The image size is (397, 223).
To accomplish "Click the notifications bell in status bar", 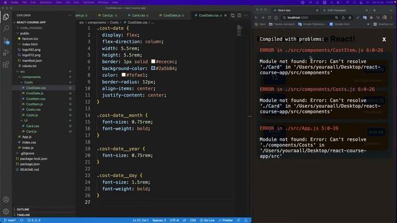I will pos(246,221).
